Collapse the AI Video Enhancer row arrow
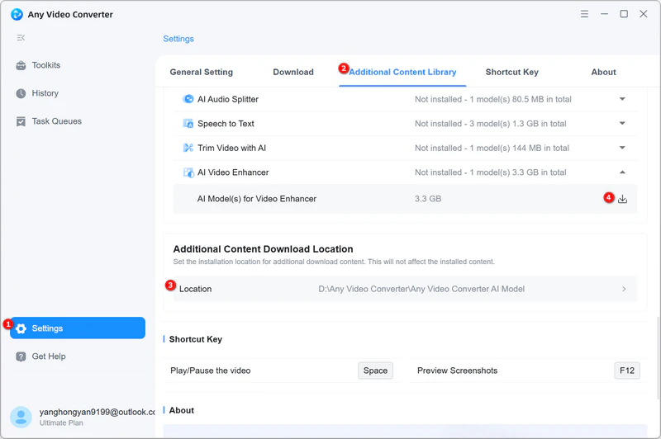Image resolution: width=661 pixels, height=439 pixels. 622,172
